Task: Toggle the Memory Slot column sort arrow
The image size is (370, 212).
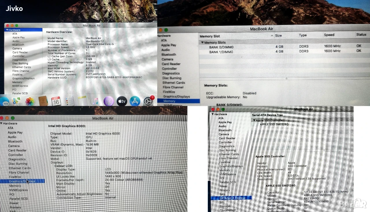Action: (272, 36)
